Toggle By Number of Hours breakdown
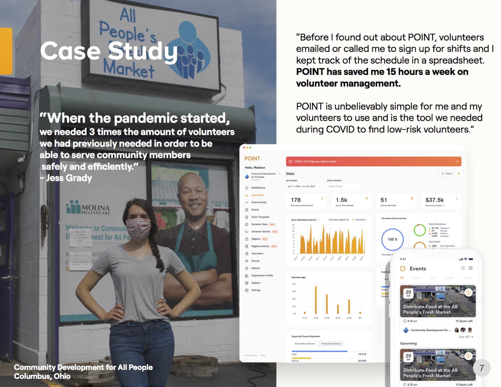 coord(331,344)
